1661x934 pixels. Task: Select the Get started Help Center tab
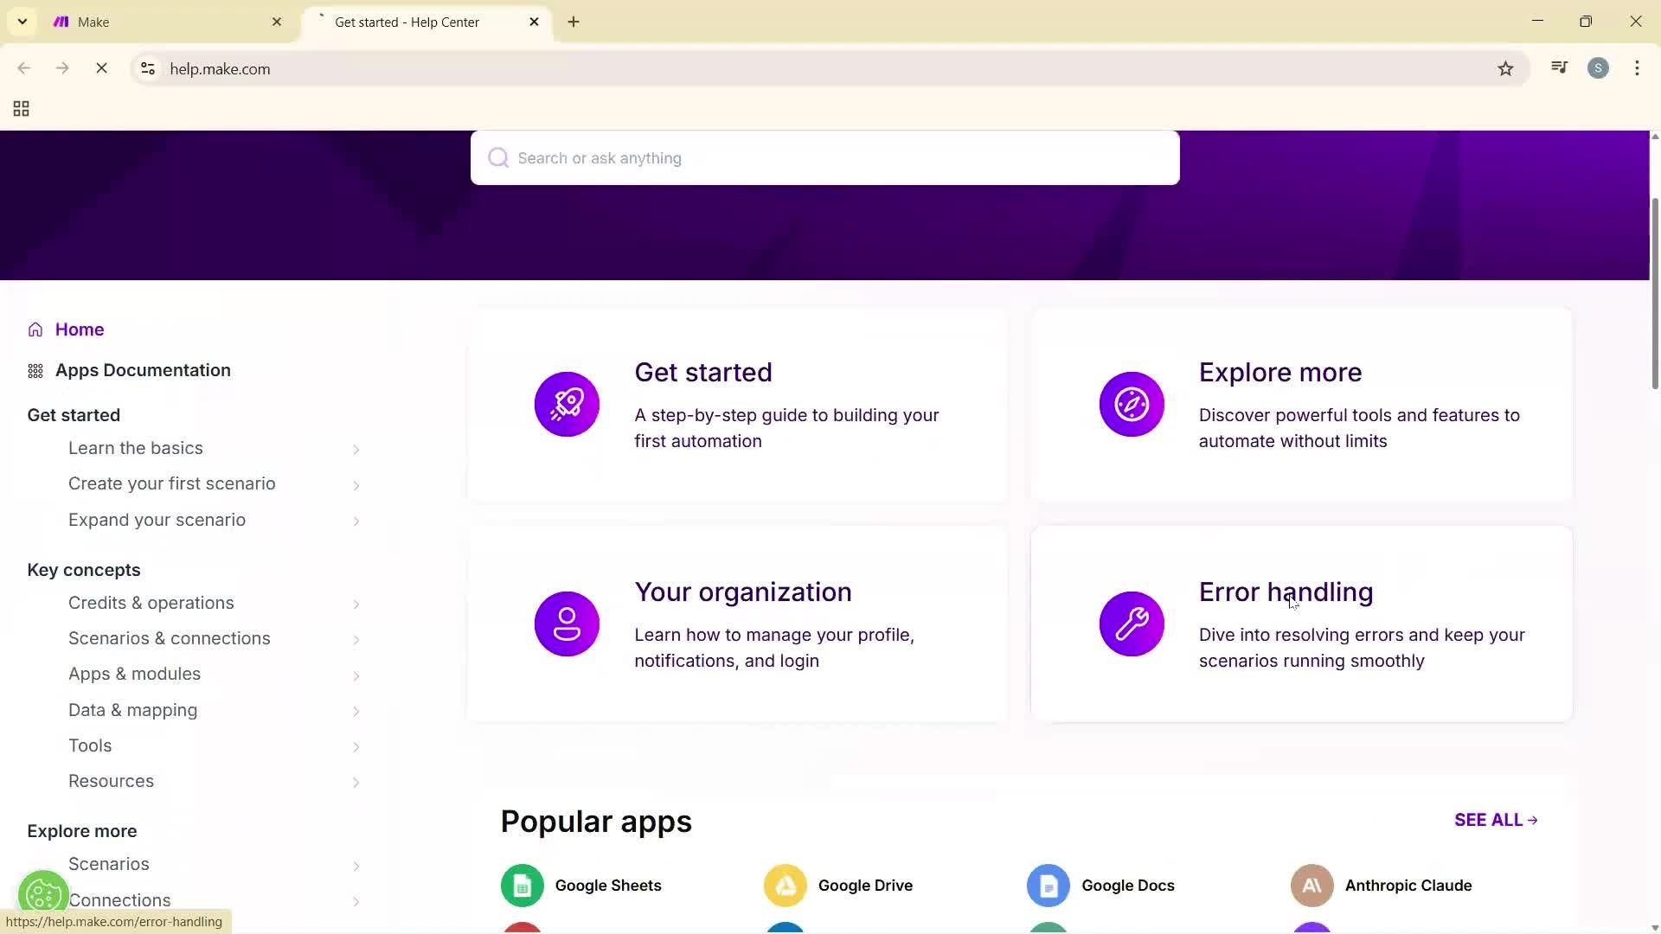tap(407, 22)
